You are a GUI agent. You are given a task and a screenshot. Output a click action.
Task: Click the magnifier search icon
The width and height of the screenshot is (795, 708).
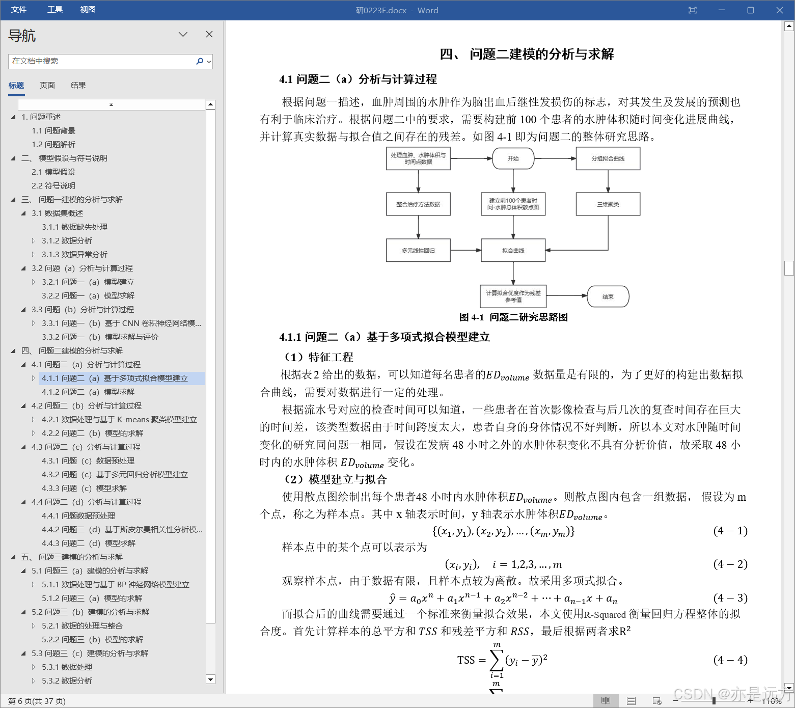[x=200, y=61]
